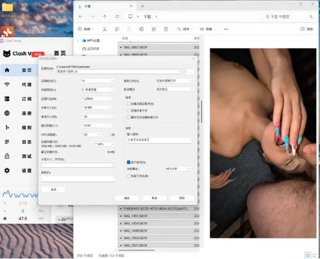
Task: Open the Explorer three-dot more options menu
Action: 226,29
